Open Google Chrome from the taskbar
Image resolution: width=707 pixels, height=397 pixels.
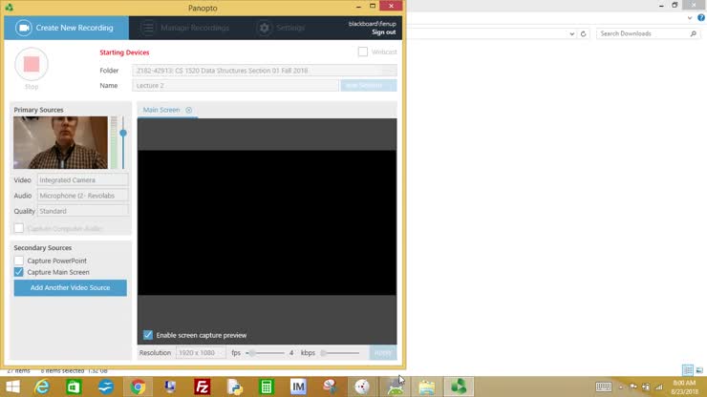138,387
